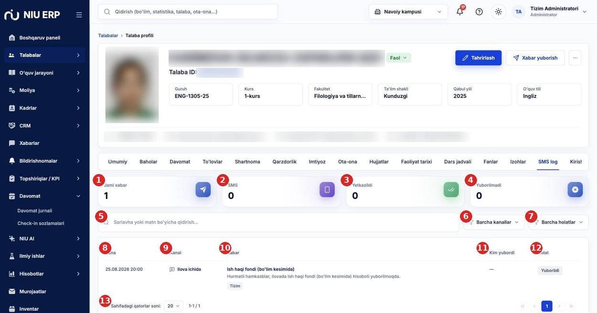The height and width of the screenshot is (313, 597).
Task: Open notifications bell icon
Action: (x=460, y=11)
